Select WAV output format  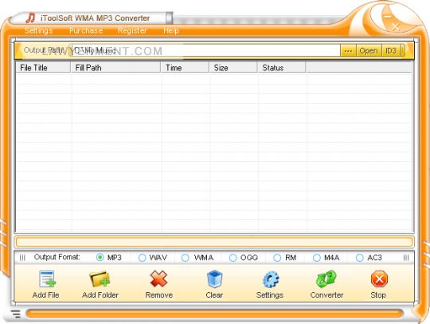click(x=142, y=258)
